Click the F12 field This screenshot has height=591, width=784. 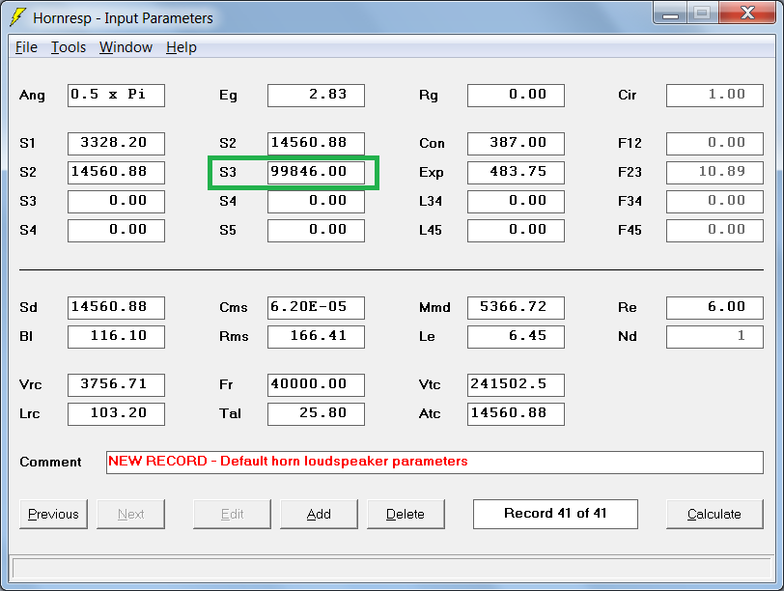715,144
